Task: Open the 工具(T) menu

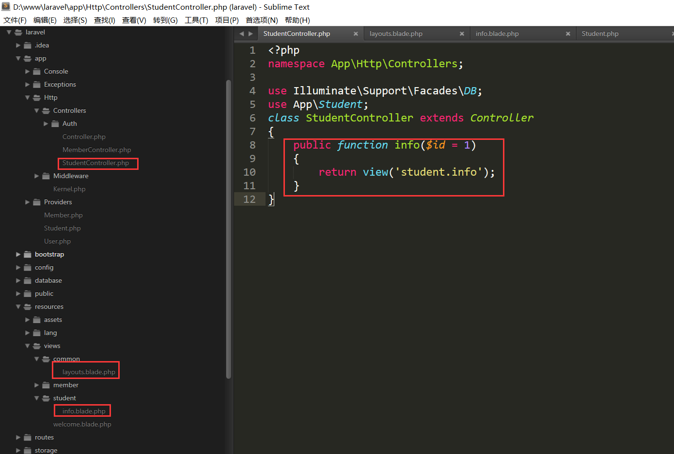Action: point(196,20)
